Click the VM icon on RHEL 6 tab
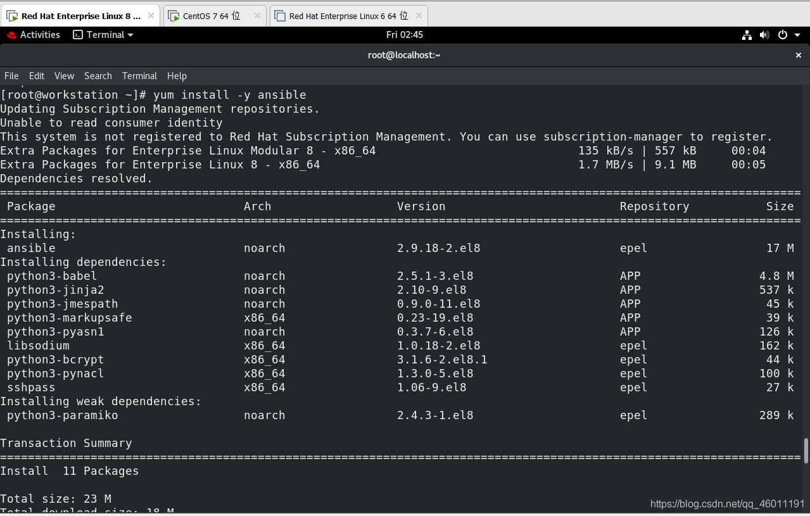Screen dimensions: 810x516 (281, 16)
